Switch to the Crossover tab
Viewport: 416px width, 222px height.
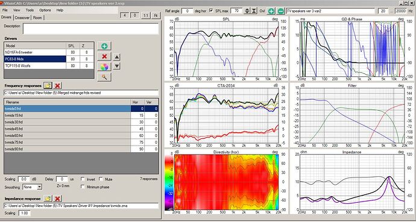(x=22, y=17)
